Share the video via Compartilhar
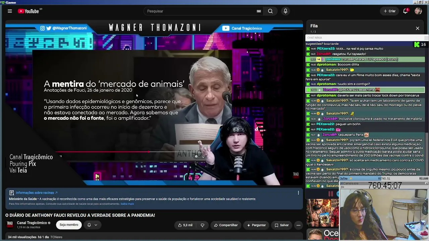Screen dimensions: 429x241 click(x=226, y=225)
